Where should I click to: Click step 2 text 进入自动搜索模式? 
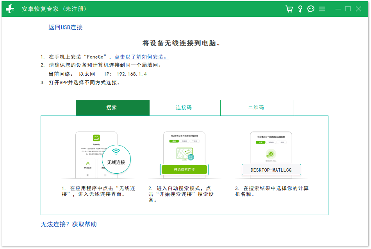click(x=181, y=194)
